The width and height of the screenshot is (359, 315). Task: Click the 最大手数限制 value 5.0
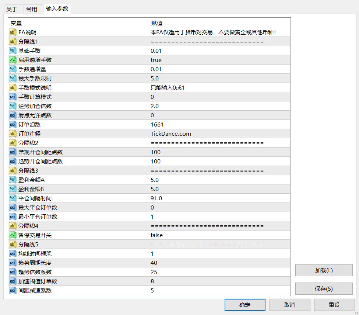pyautogui.click(x=155, y=79)
